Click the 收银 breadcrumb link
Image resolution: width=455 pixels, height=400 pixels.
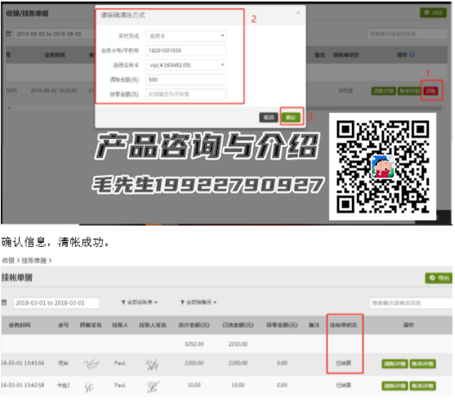[8, 260]
